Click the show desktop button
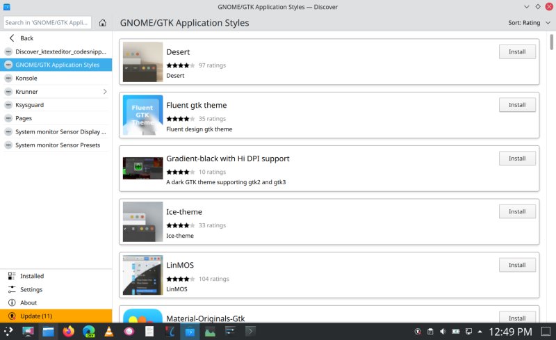Image resolution: width=556 pixels, height=340 pixels. 546,332
